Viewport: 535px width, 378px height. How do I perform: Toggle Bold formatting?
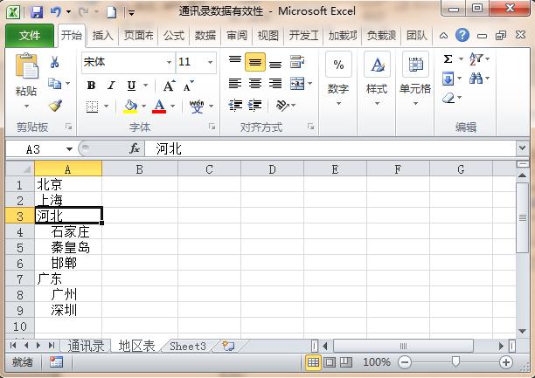[91, 86]
